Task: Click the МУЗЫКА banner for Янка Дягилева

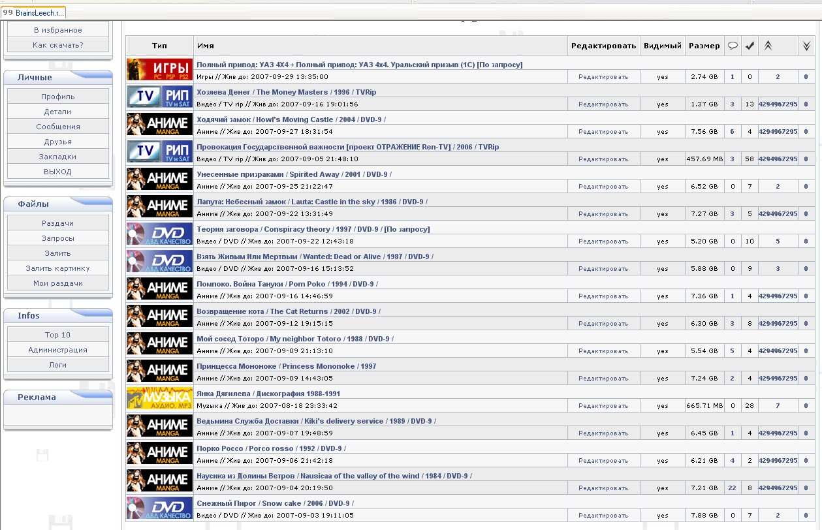Action: point(160,399)
